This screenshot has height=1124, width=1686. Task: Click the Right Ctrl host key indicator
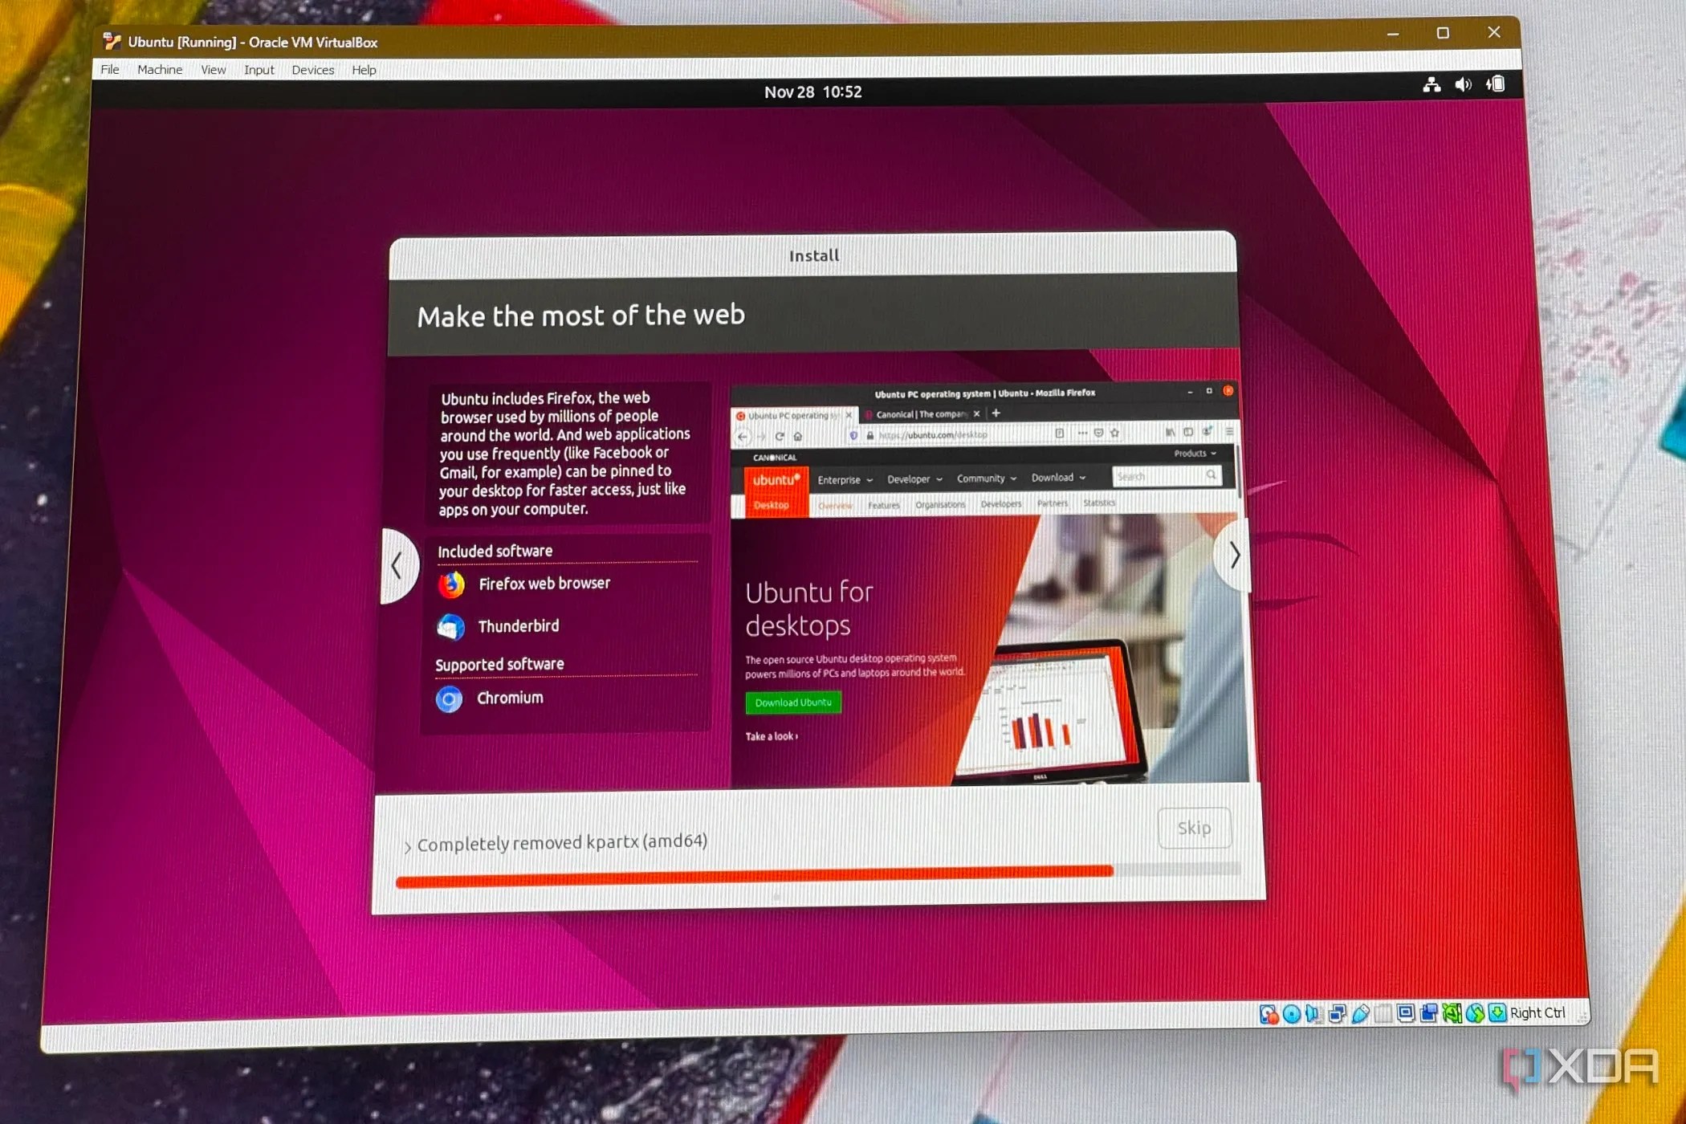[1538, 1013]
